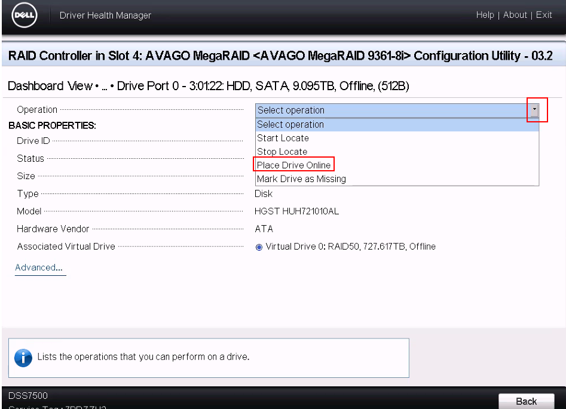Click the Driver Health Manager title
The width and height of the screenshot is (566, 409).
point(105,15)
